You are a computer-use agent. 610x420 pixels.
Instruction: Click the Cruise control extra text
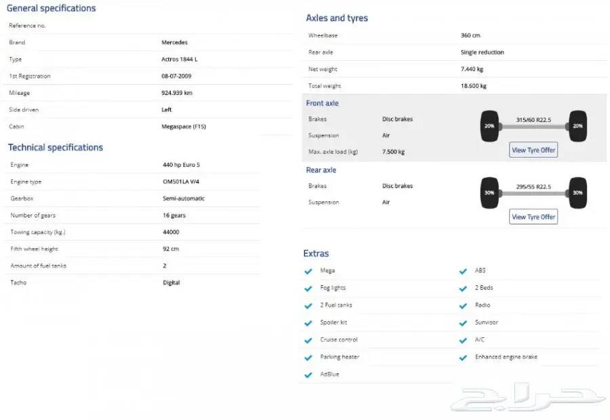(x=339, y=340)
